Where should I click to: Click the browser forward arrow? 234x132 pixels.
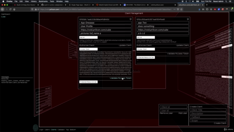pos(7,9)
